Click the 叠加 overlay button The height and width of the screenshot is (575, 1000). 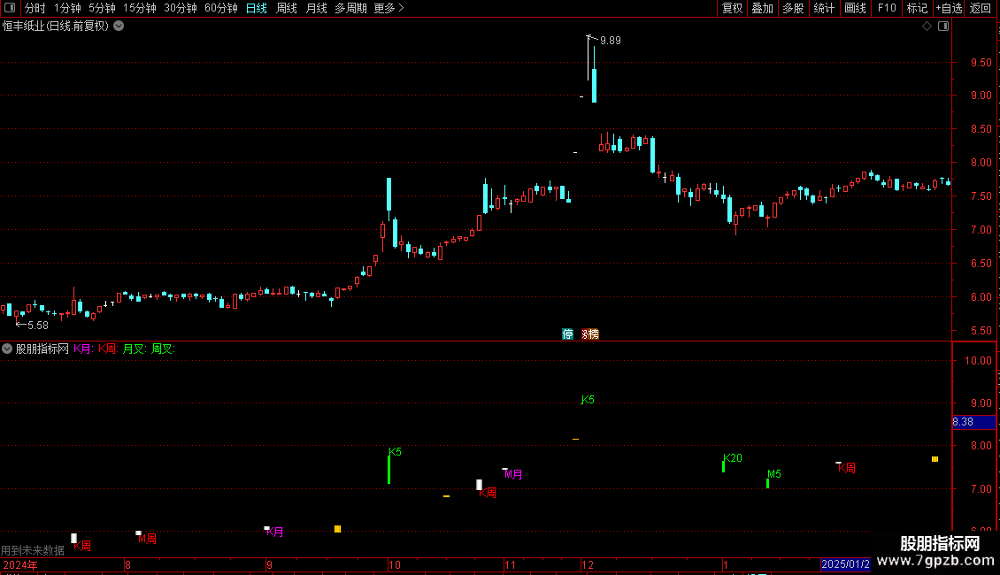click(762, 8)
